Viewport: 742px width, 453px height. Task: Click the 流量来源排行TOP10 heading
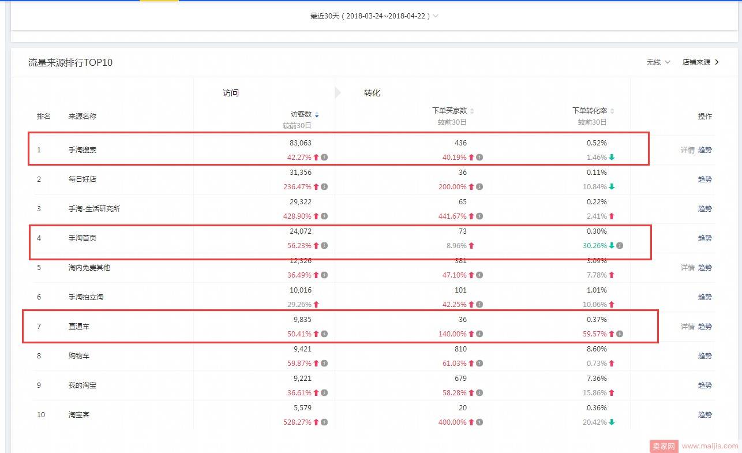pos(70,62)
